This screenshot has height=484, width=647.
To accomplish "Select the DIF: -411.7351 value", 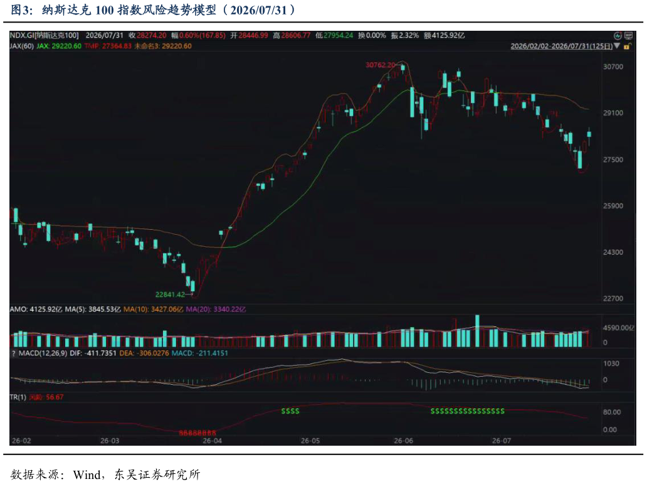I will point(93,353).
